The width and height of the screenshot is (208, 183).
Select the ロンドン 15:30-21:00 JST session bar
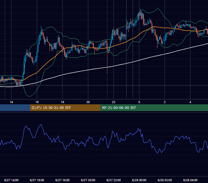65,108
